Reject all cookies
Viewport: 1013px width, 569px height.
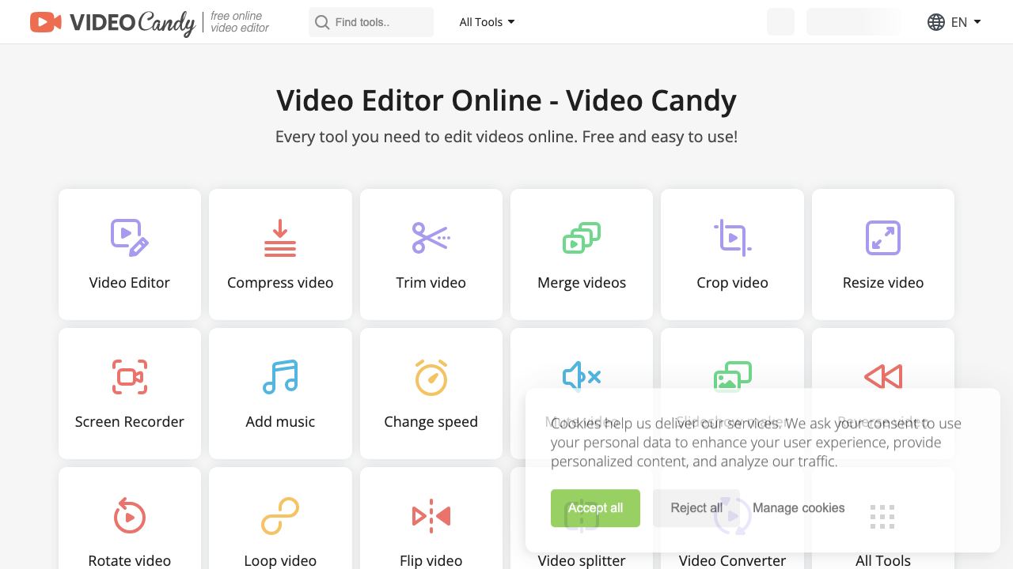[x=696, y=508]
